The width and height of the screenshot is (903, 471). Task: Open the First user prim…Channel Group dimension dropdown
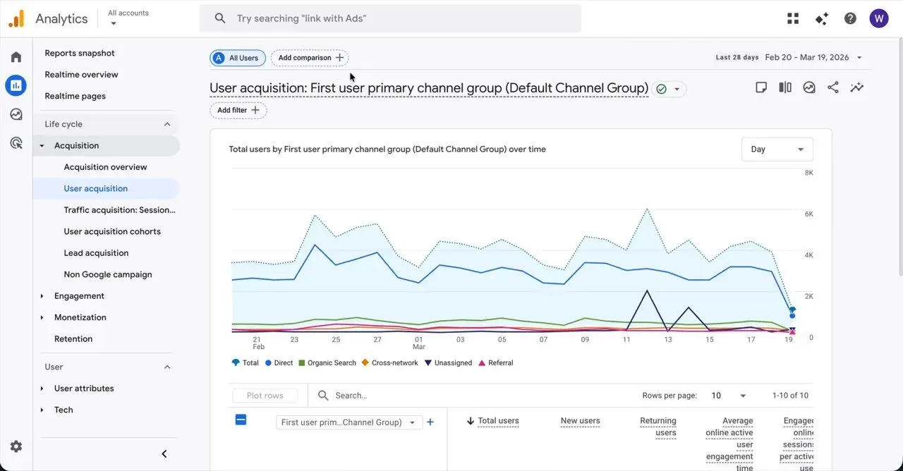pyautogui.click(x=349, y=422)
